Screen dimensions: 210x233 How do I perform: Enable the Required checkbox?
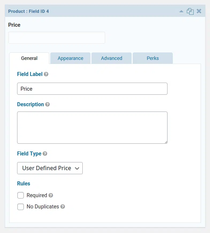pos(21,195)
